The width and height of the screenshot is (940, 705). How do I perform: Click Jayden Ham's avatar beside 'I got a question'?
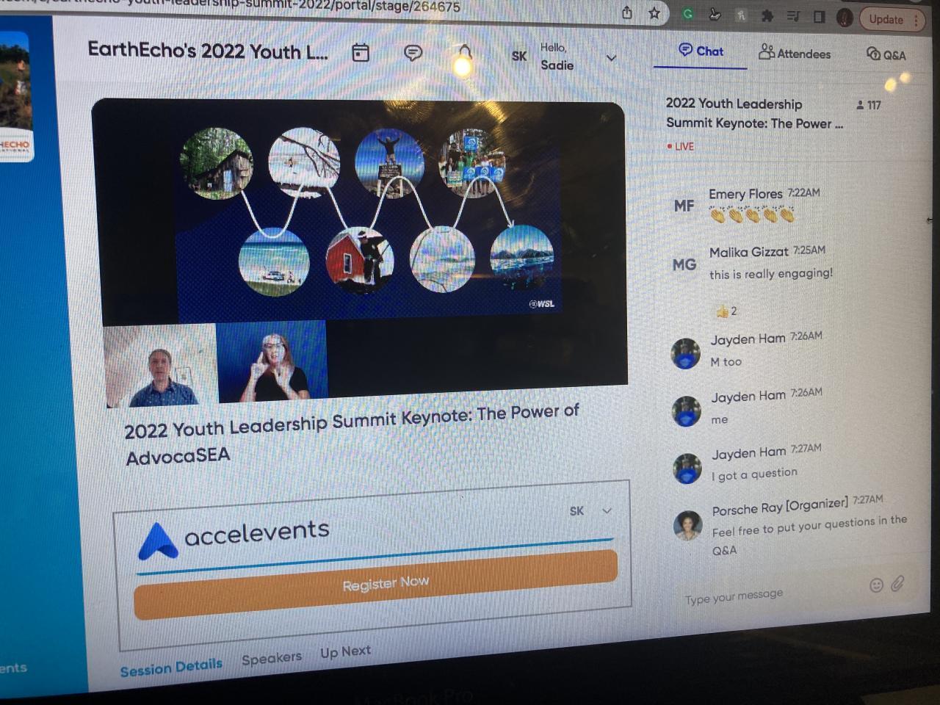687,469
